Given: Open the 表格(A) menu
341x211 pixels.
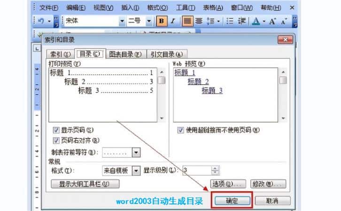Looking at the screenshot, I should click(x=213, y=8).
